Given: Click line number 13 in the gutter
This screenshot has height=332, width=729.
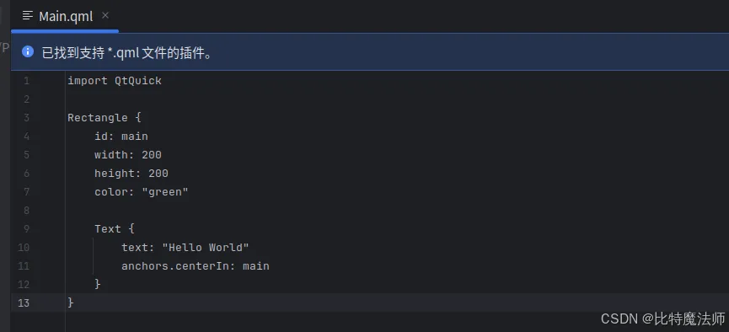Looking at the screenshot, I should pos(24,303).
